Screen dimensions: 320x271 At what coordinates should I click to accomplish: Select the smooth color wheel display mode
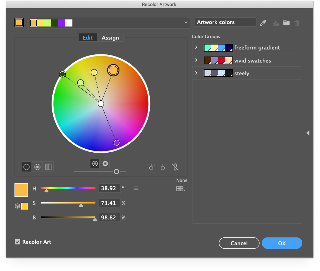(26, 167)
